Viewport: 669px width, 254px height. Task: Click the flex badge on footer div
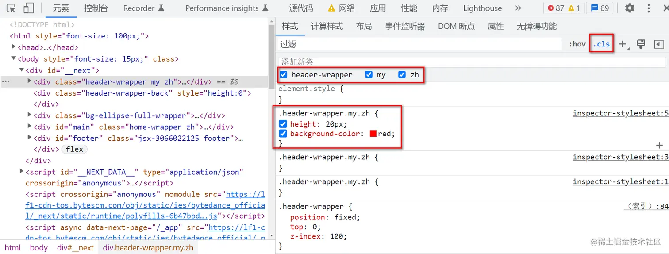click(74, 150)
